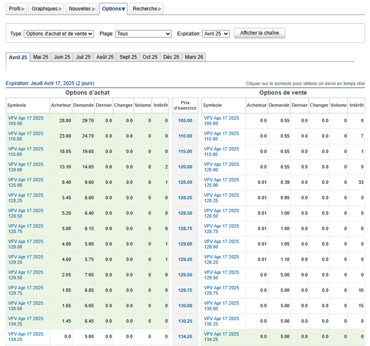Open put option VFV Apr 17 2025 129.75
The height and width of the screenshot is (346, 370).
221,290
